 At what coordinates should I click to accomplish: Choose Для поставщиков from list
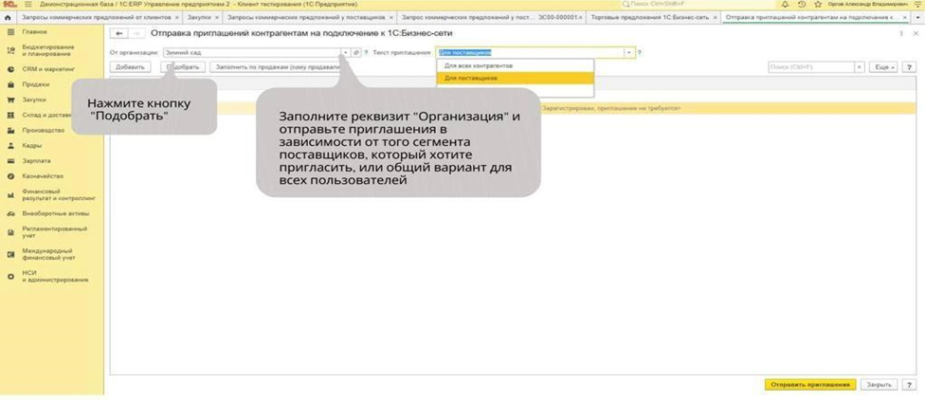click(515, 78)
